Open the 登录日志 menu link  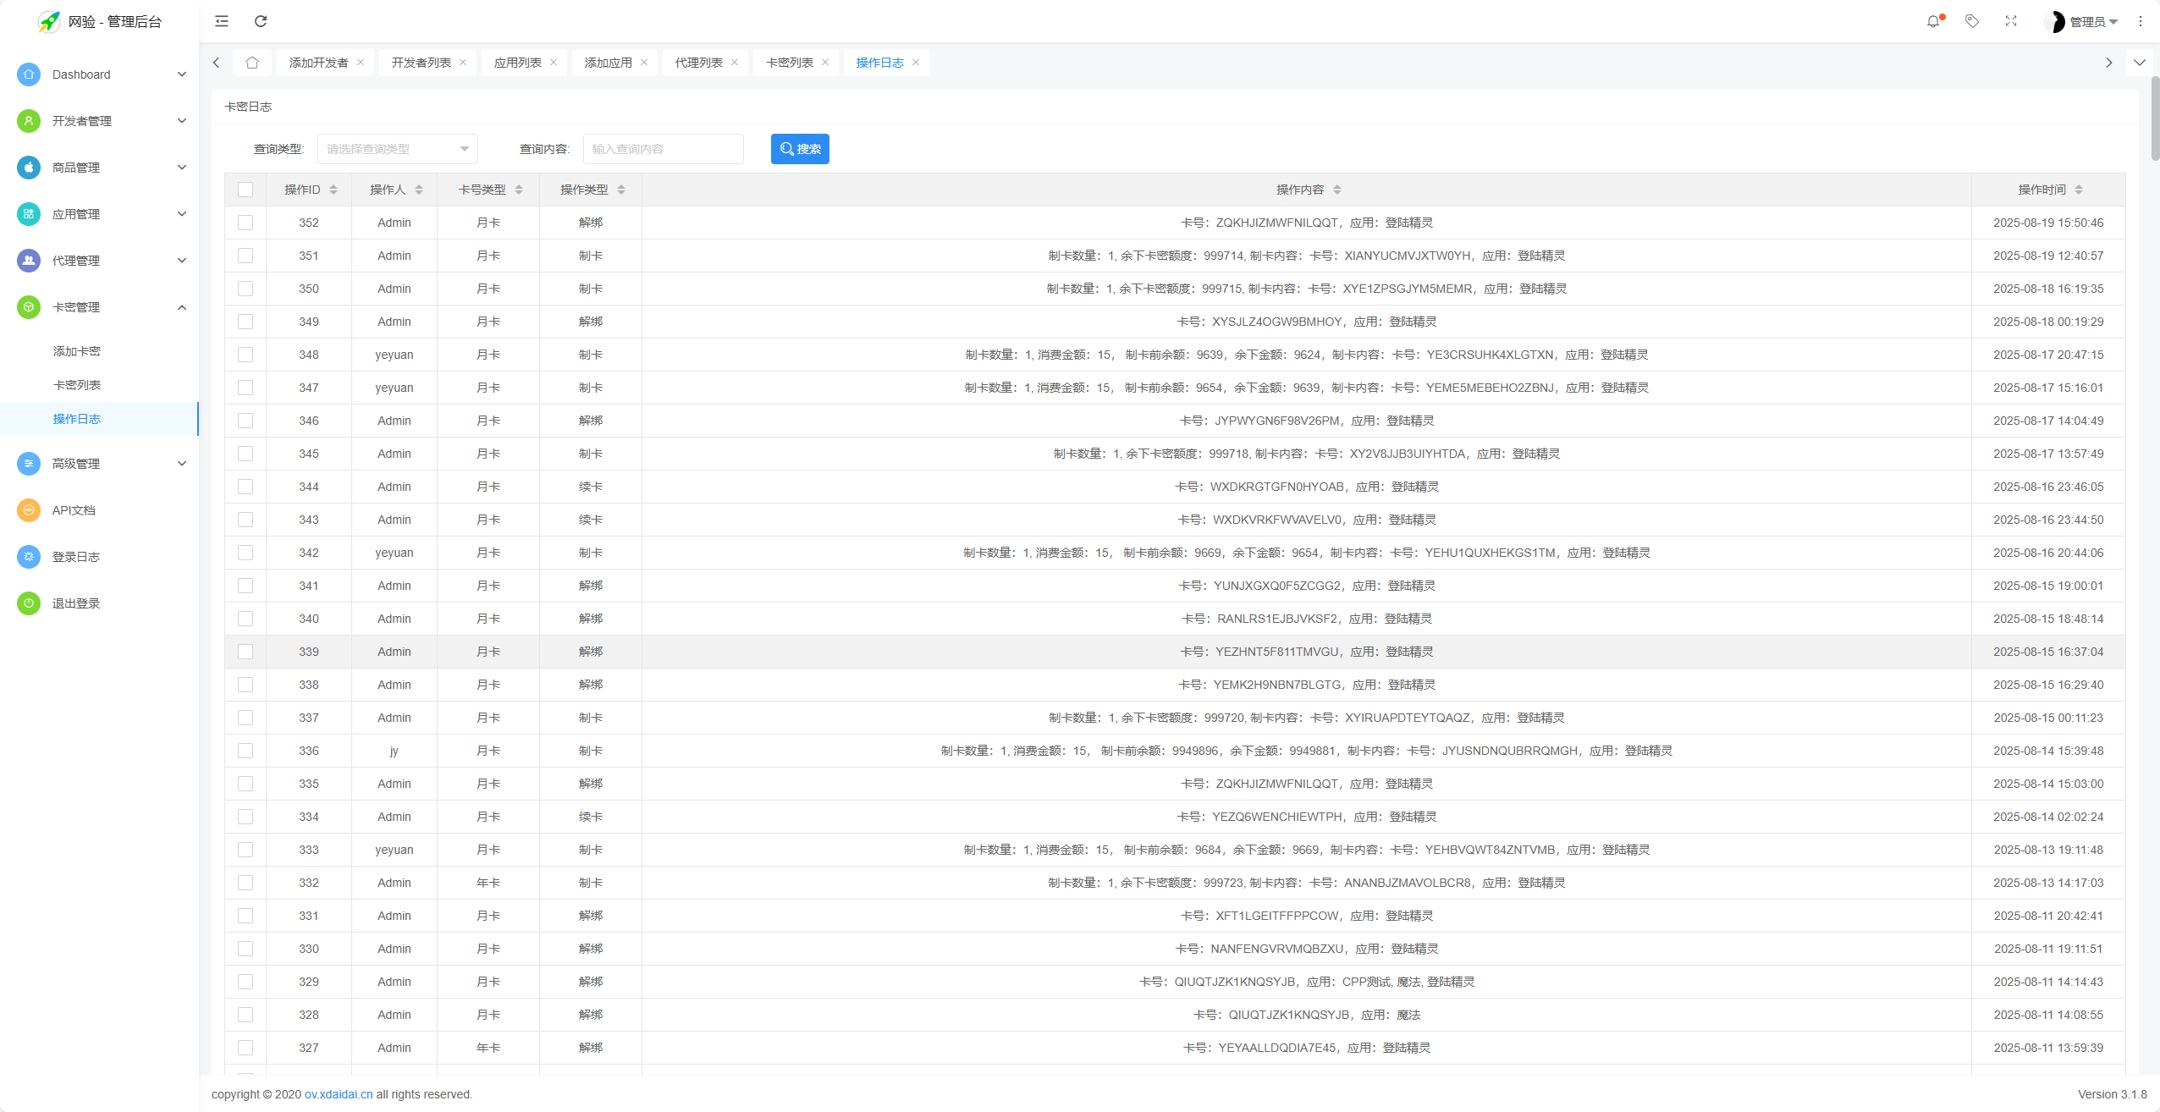pos(76,557)
